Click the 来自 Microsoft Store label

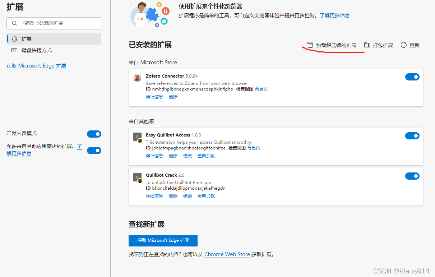click(153, 63)
